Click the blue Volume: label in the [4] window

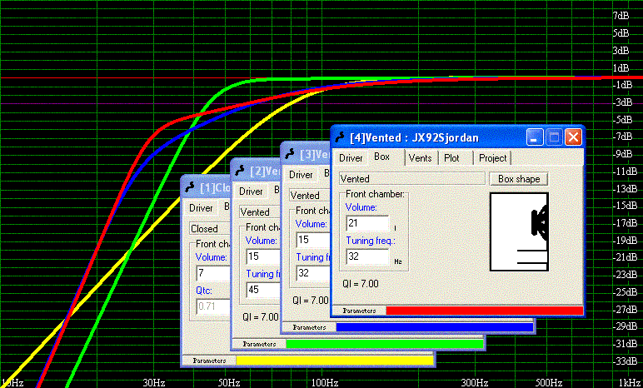(x=361, y=207)
